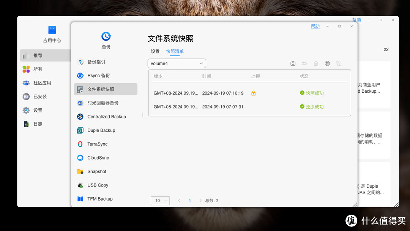
Task: Open TFM Backup from the sidebar
Action: click(80, 199)
